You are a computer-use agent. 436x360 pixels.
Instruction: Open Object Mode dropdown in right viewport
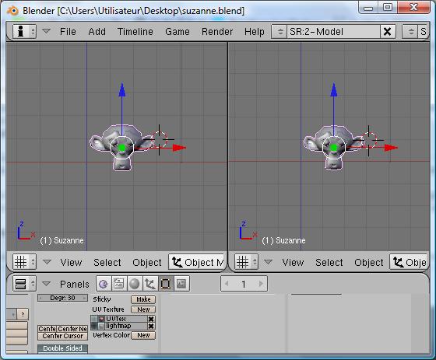pyautogui.click(x=409, y=262)
